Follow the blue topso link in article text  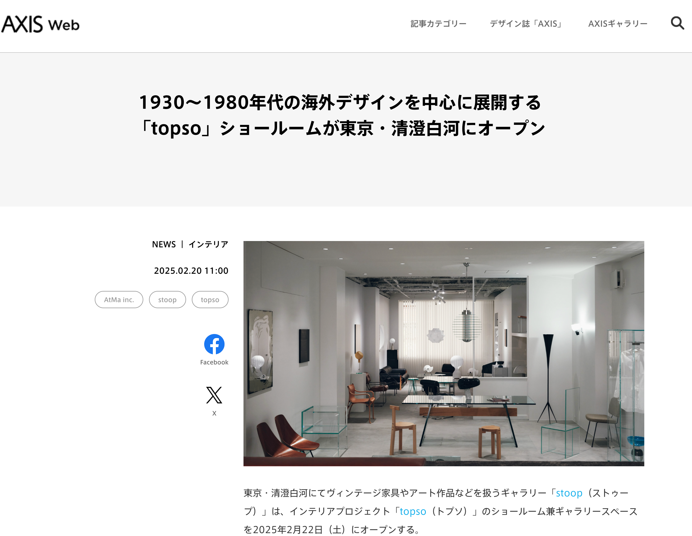point(413,511)
